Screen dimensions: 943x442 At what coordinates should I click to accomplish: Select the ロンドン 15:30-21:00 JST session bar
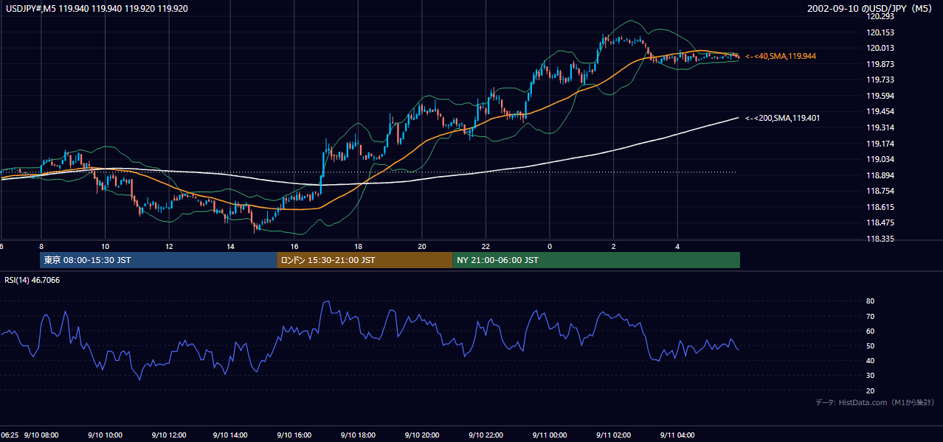(x=365, y=260)
